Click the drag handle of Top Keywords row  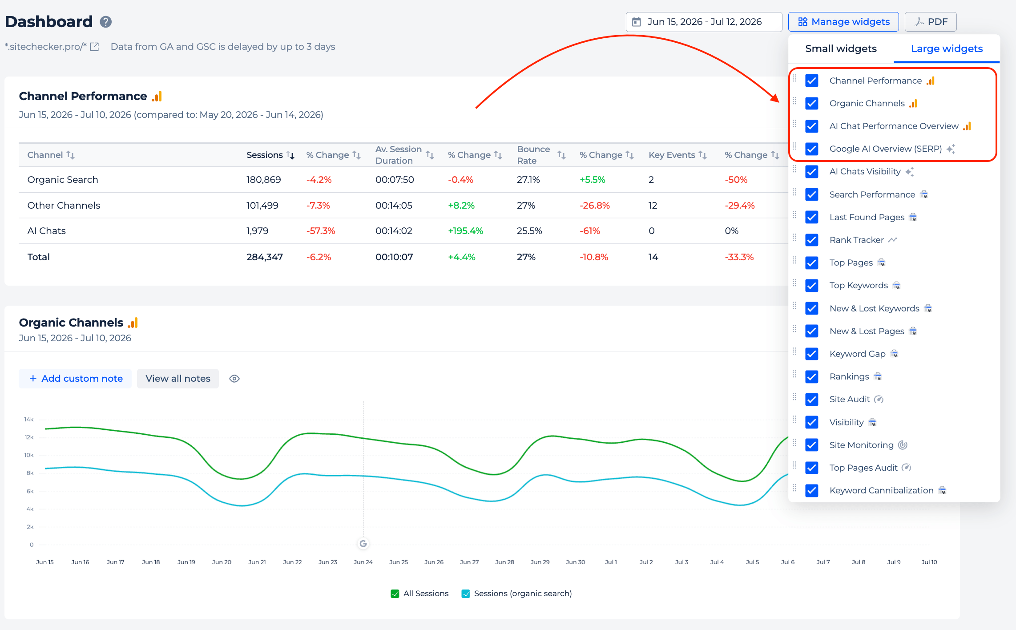[x=794, y=283]
